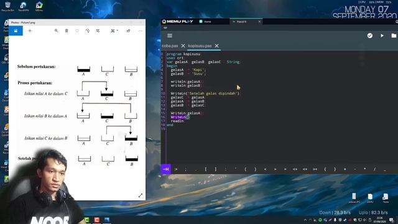Viewport: 398px width, 224px height.
Task: Click the taskbar clock and date
Action: pyautogui.click(x=379, y=220)
